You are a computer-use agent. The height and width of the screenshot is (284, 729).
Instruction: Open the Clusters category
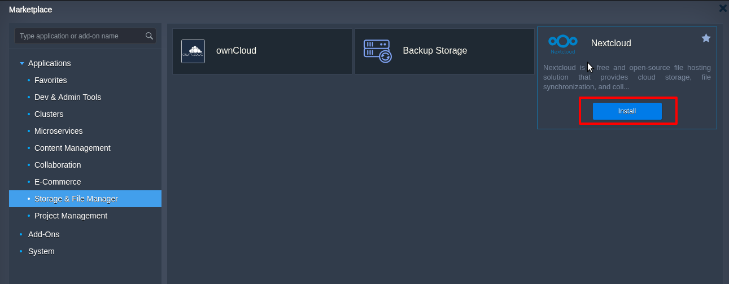point(49,114)
